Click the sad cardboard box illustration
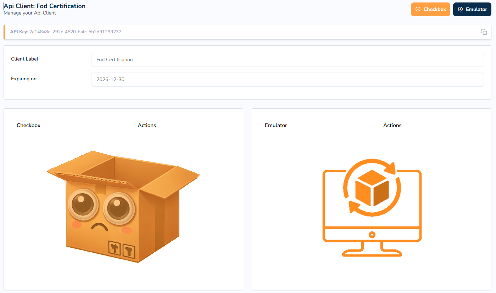Screen dimensions: 496x293 tap(123, 207)
